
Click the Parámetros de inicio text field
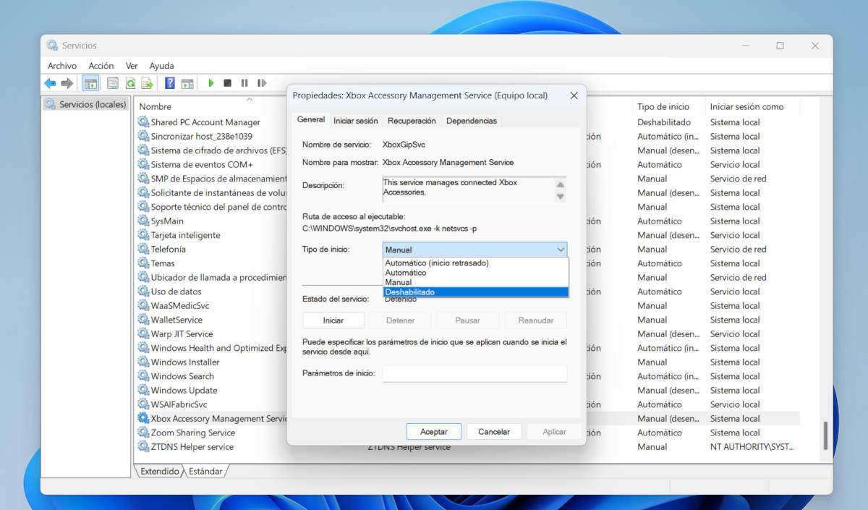[475, 373]
